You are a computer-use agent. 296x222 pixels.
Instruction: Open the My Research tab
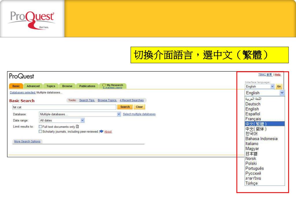[x=113, y=86]
